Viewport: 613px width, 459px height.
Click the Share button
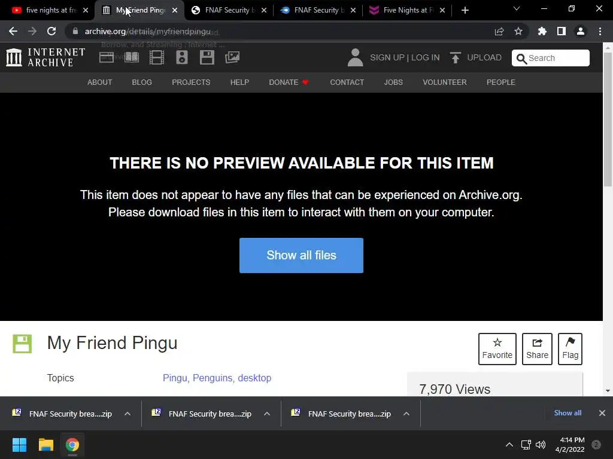pyautogui.click(x=537, y=349)
